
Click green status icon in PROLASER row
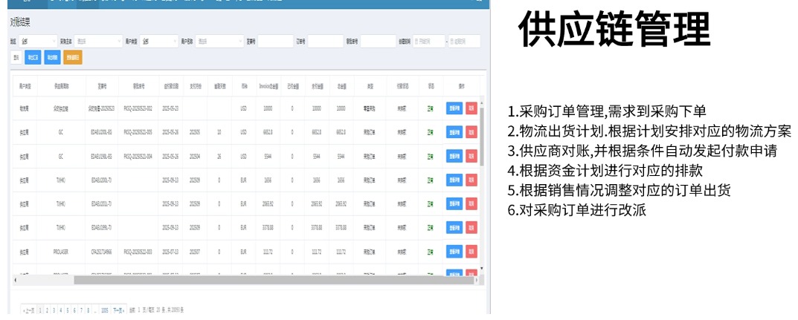point(430,252)
